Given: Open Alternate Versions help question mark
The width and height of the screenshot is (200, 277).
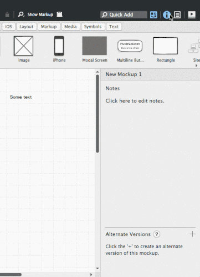Looking at the screenshot, I should tap(157, 234).
